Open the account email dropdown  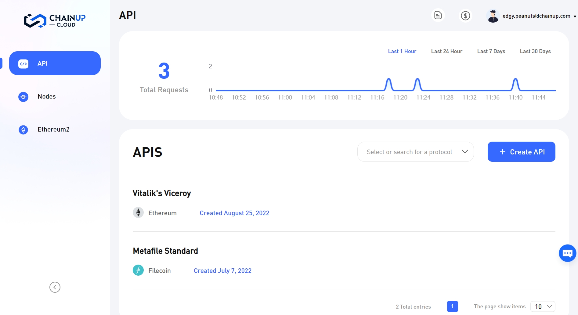[x=539, y=16]
